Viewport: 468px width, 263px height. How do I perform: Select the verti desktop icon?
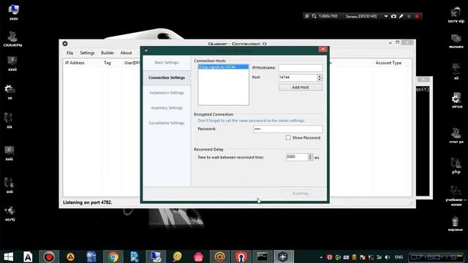(x=10, y=213)
